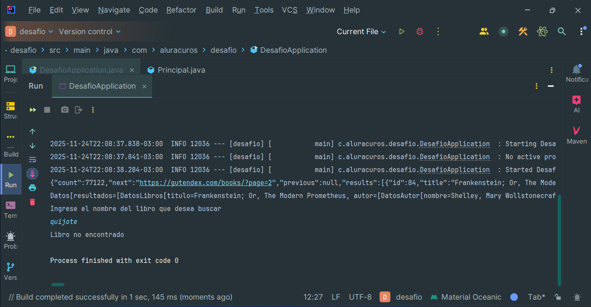The height and width of the screenshot is (307, 591).
Task: Open the Edit menu
Action: (56, 10)
